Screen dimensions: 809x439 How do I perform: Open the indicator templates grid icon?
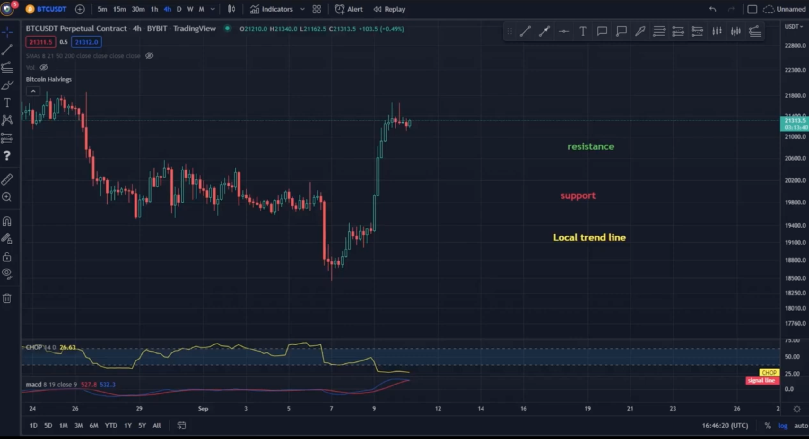317,9
